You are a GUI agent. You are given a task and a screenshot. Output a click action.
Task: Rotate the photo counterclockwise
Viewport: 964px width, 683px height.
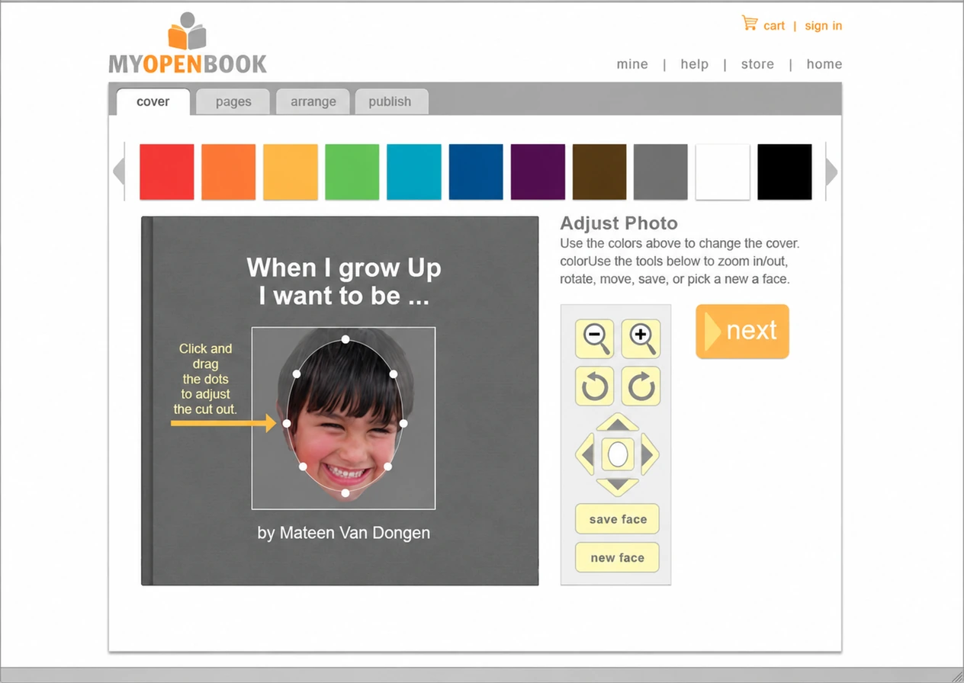[594, 386]
